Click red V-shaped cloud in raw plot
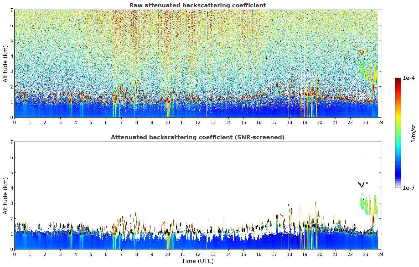The height and width of the screenshot is (267, 419). tap(362, 53)
